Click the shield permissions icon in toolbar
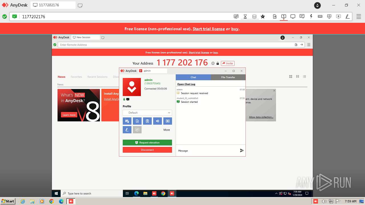This screenshot has width=365, height=205. [329, 17]
